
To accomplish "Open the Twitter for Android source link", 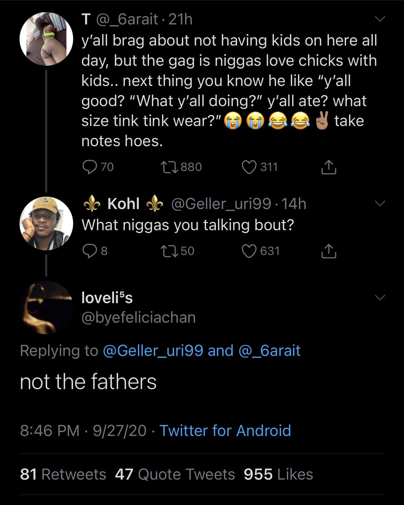I will pos(225,430).
